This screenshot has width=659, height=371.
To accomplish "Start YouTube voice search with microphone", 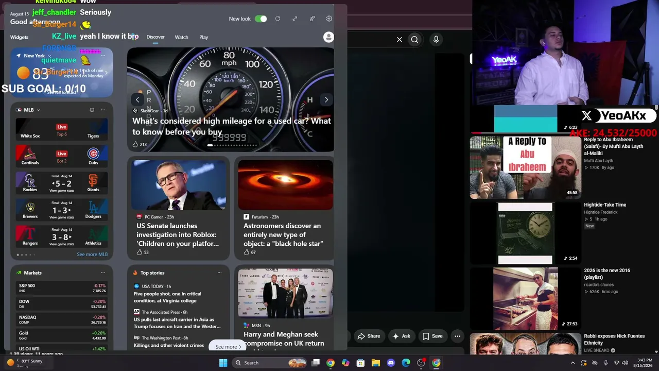I will (x=436, y=39).
